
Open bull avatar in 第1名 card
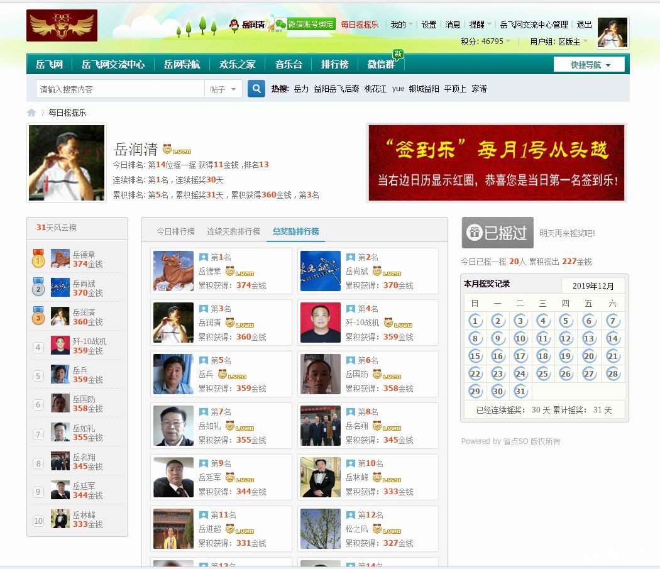click(x=173, y=271)
